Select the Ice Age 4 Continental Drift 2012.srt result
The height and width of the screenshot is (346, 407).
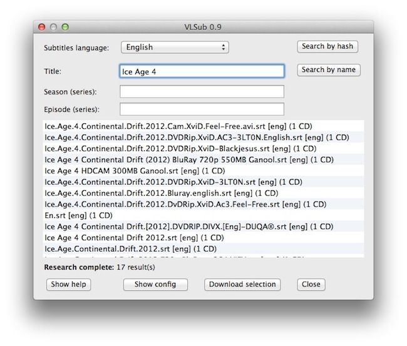[203, 238]
